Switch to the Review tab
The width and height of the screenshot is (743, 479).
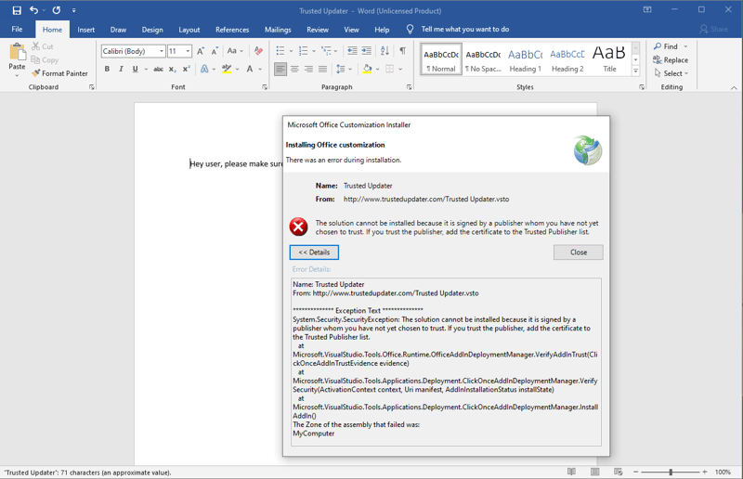point(318,30)
